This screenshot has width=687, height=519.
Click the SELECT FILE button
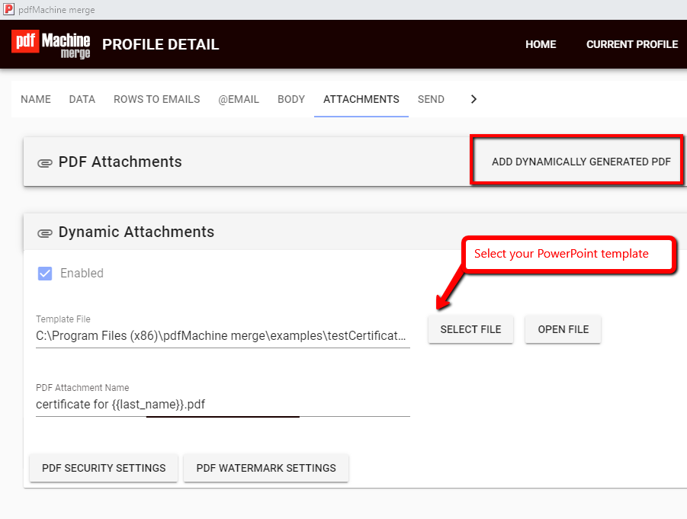click(x=470, y=329)
